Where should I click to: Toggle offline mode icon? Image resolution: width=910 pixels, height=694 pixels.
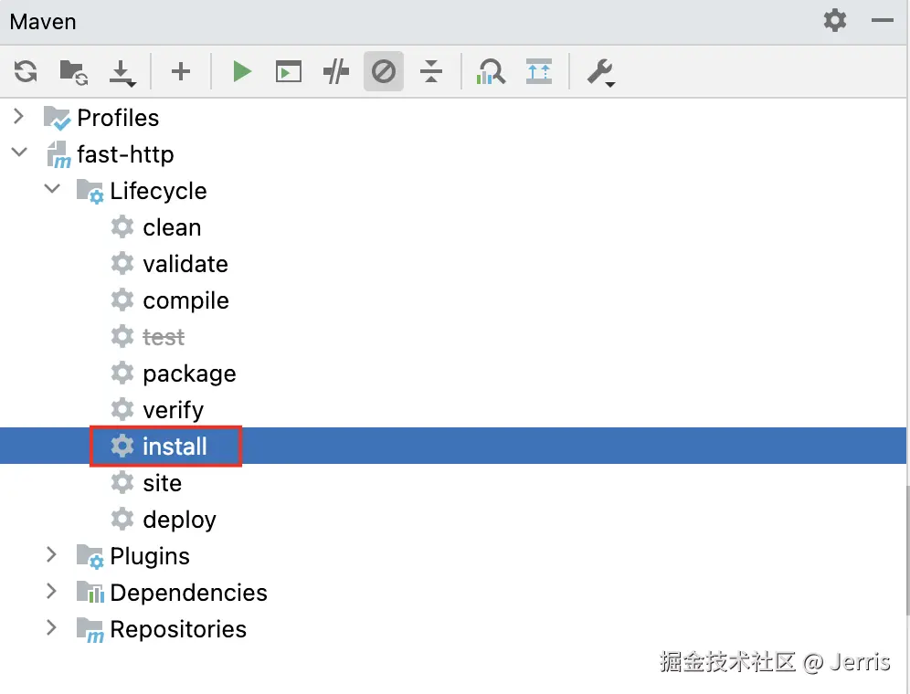click(x=336, y=72)
